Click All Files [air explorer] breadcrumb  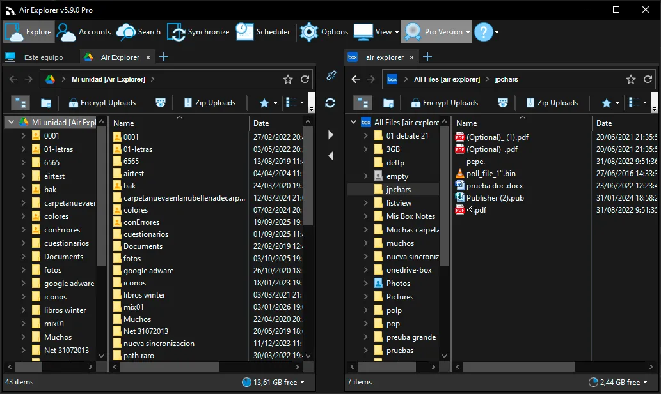tap(447, 79)
